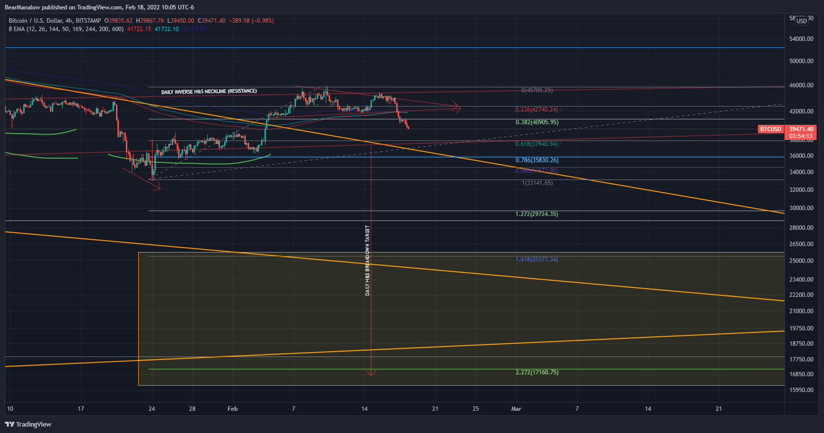This screenshot has height=433, width=824.
Task: Click the 23400.00 price axis label
Action: 801,280
